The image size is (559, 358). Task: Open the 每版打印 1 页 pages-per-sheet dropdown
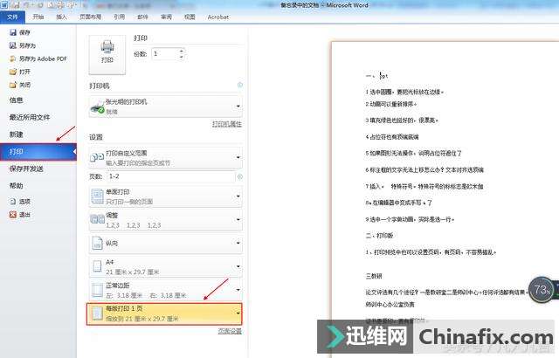[164, 313]
